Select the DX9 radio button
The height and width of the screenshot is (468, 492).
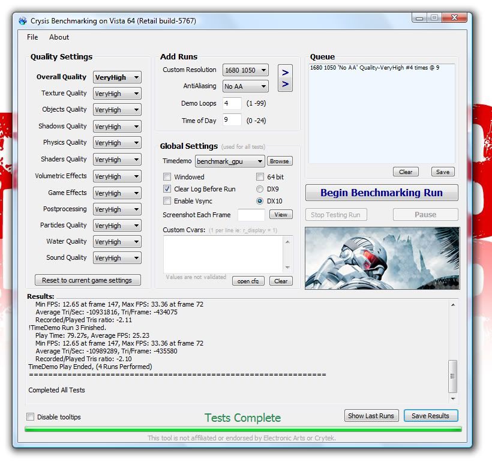(x=260, y=189)
